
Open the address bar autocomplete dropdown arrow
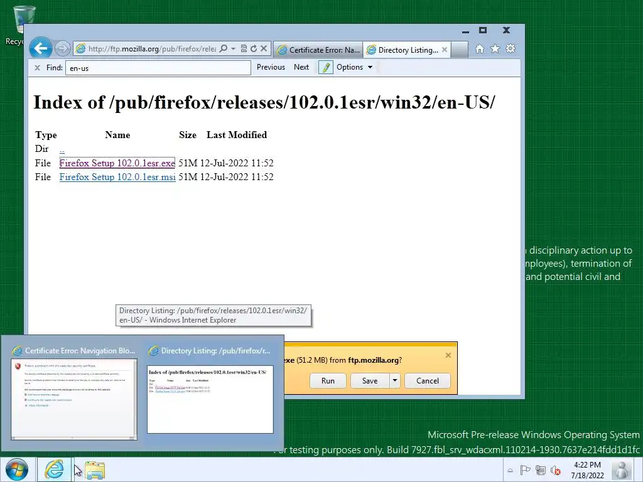point(234,49)
